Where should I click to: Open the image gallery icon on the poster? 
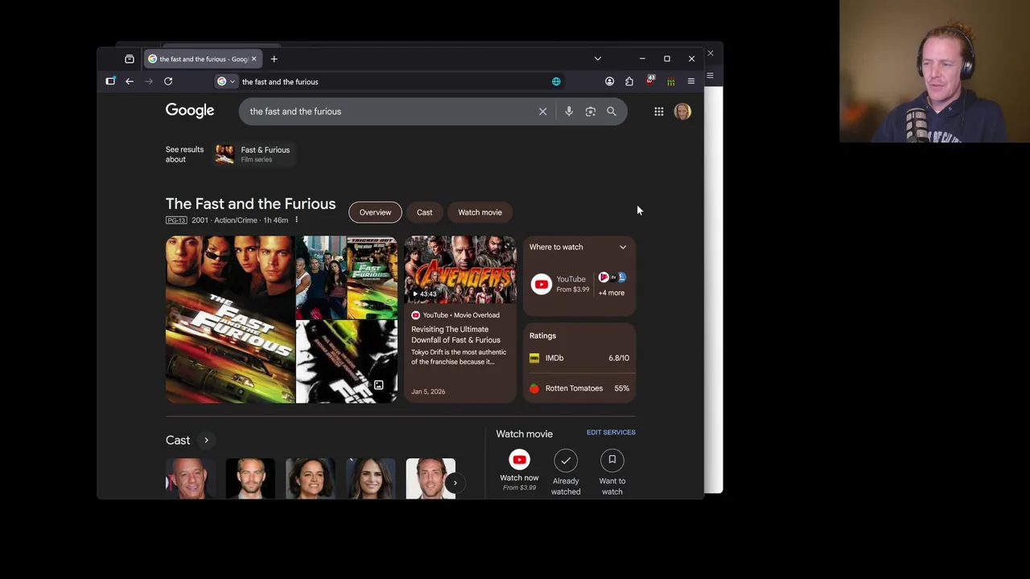[378, 385]
